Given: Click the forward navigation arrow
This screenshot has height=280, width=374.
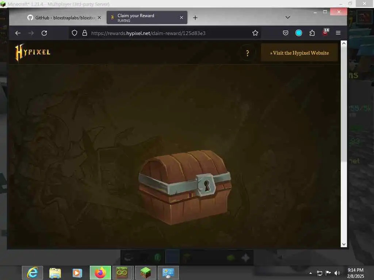Looking at the screenshot, I should pos(31,33).
